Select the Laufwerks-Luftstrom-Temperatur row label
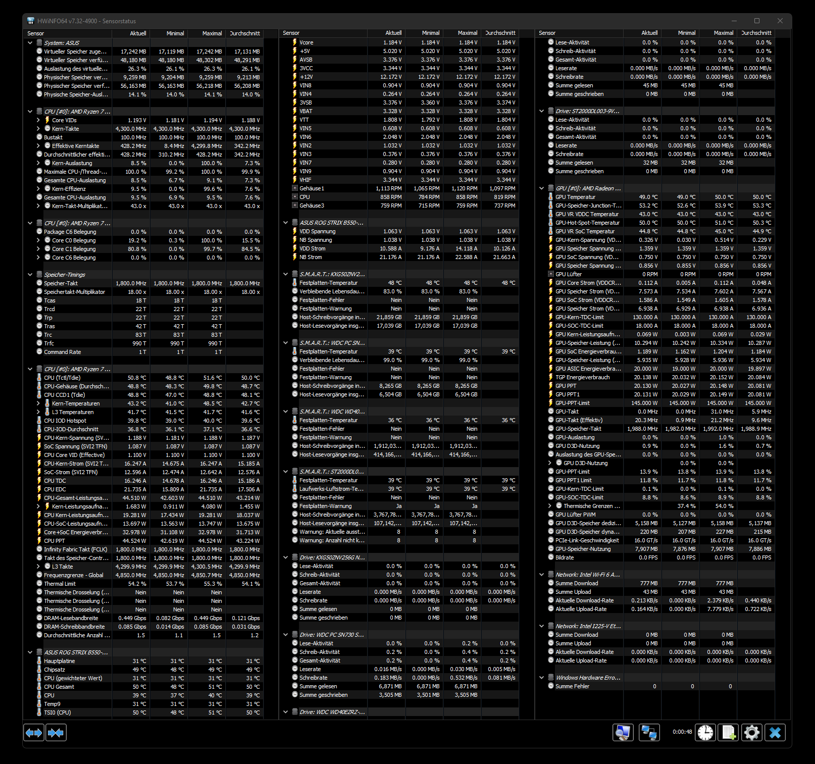815x764 pixels. pyautogui.click(x=331, y=489)
